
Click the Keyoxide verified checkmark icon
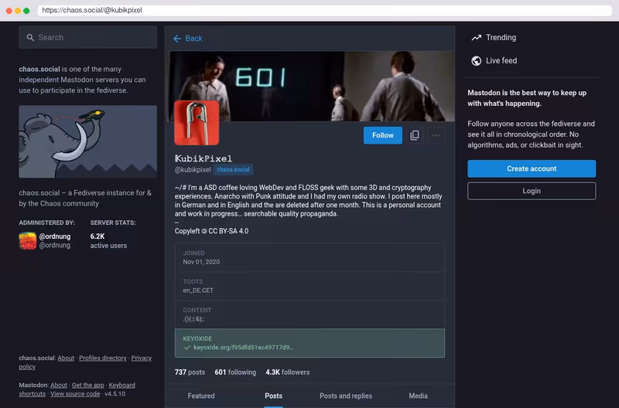187,347
